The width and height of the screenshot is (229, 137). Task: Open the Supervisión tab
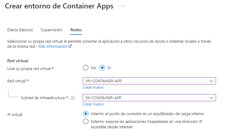(x=51, y=30)
